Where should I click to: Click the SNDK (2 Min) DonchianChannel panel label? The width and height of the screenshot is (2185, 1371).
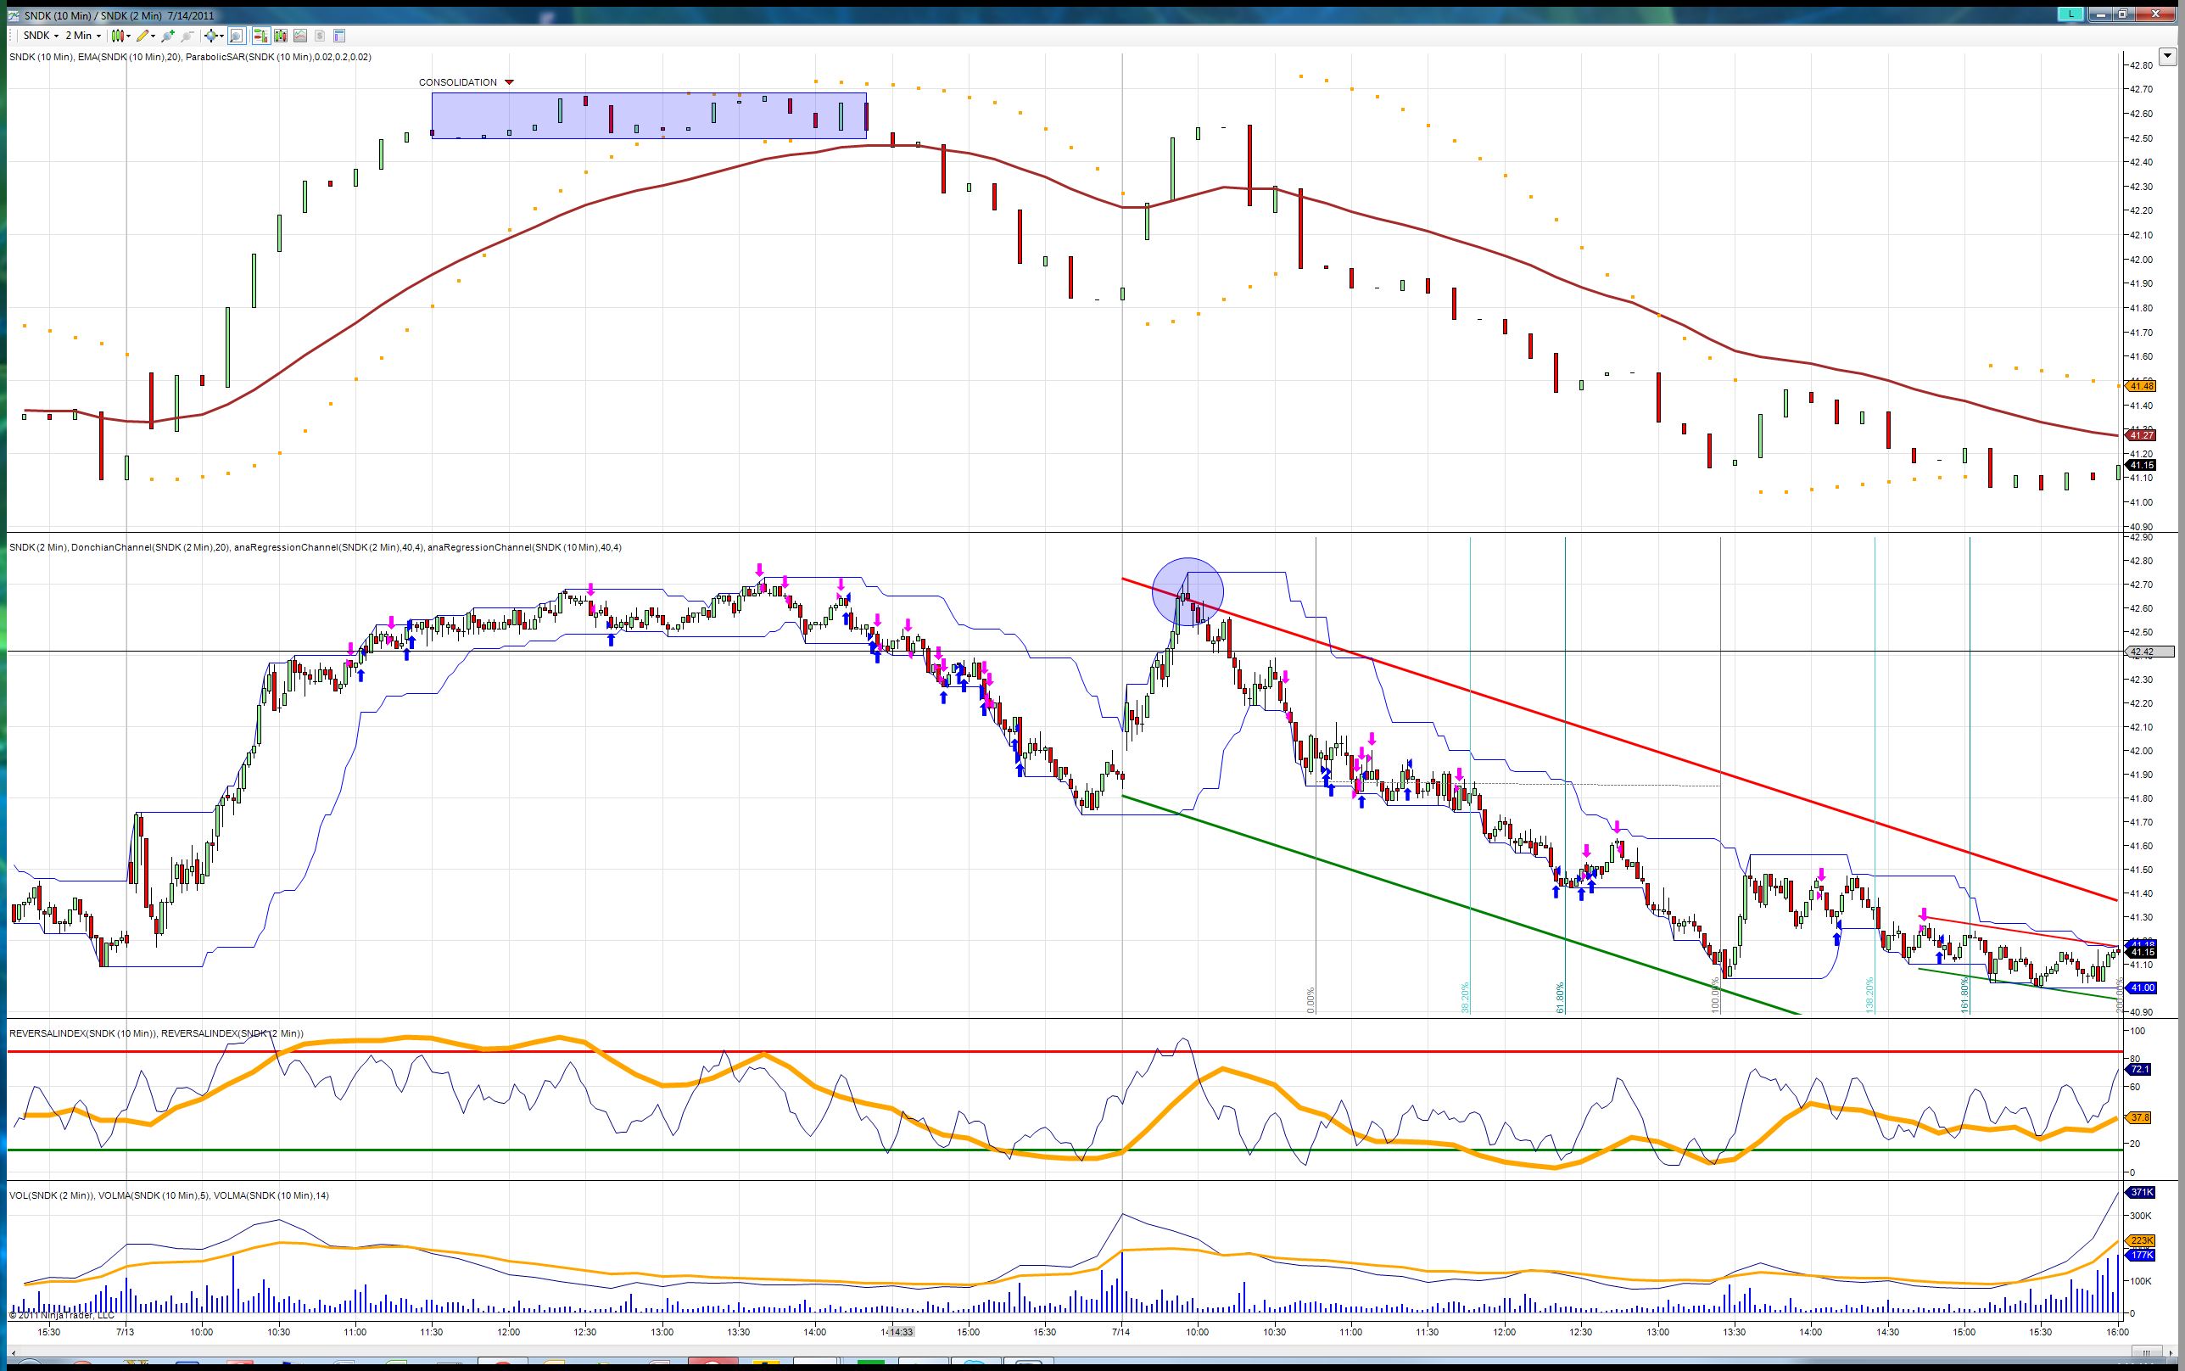coord(316,548)
